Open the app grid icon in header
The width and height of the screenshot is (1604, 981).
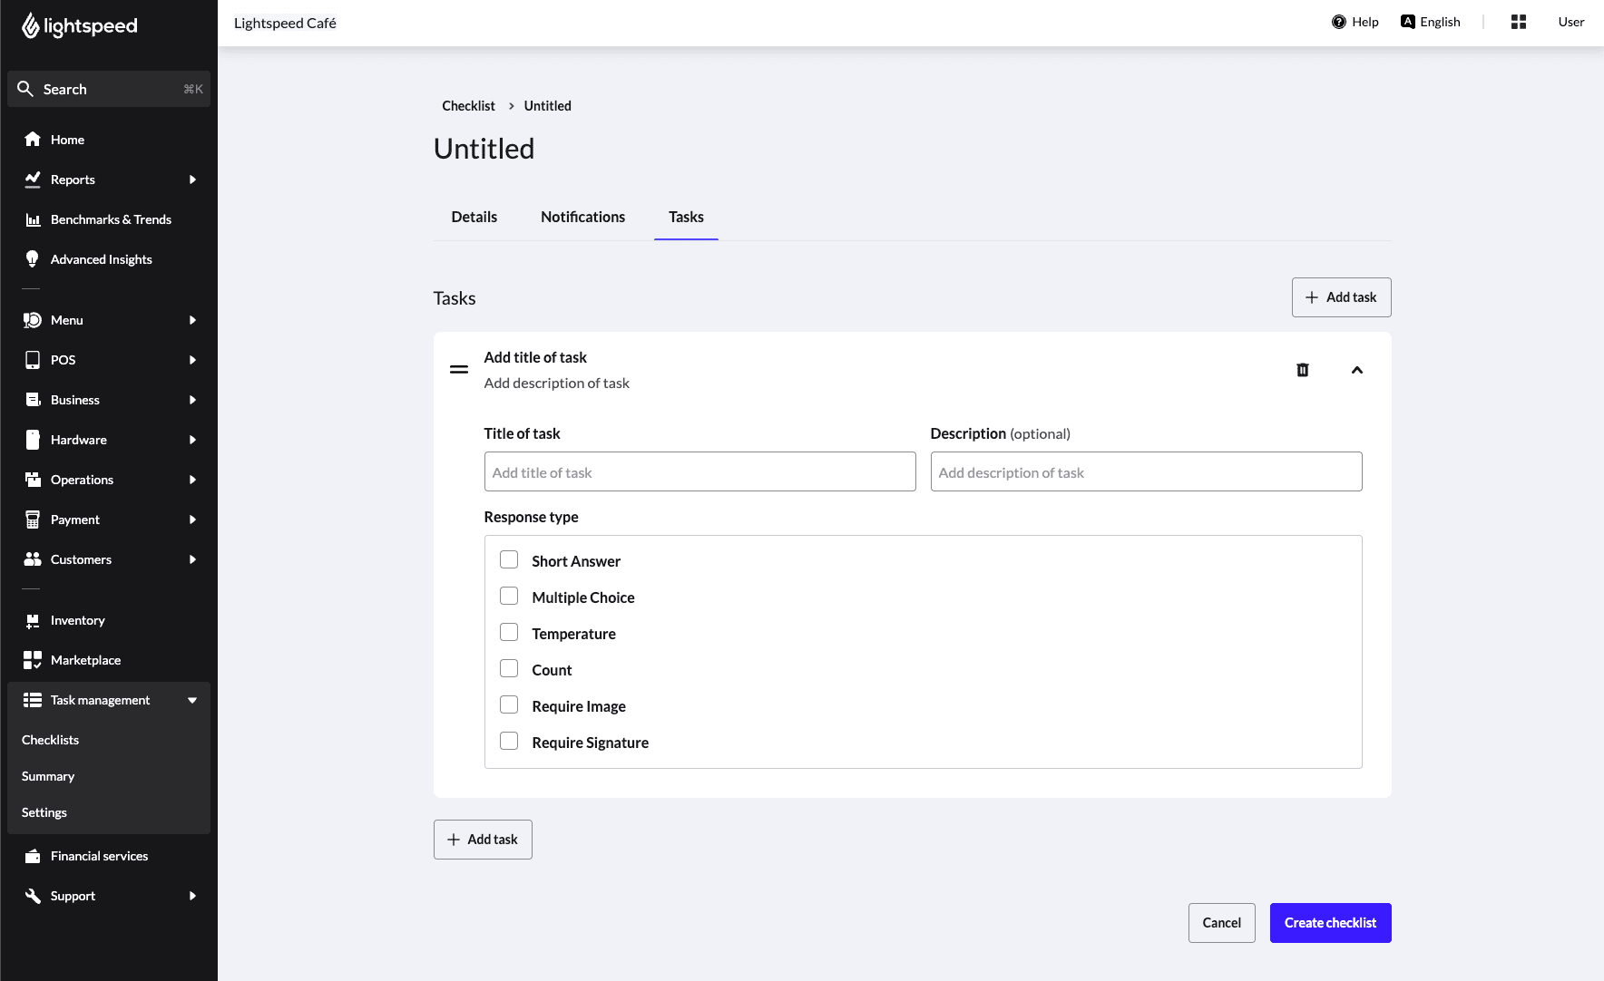pyautogui.click(x=1518, y=22)
